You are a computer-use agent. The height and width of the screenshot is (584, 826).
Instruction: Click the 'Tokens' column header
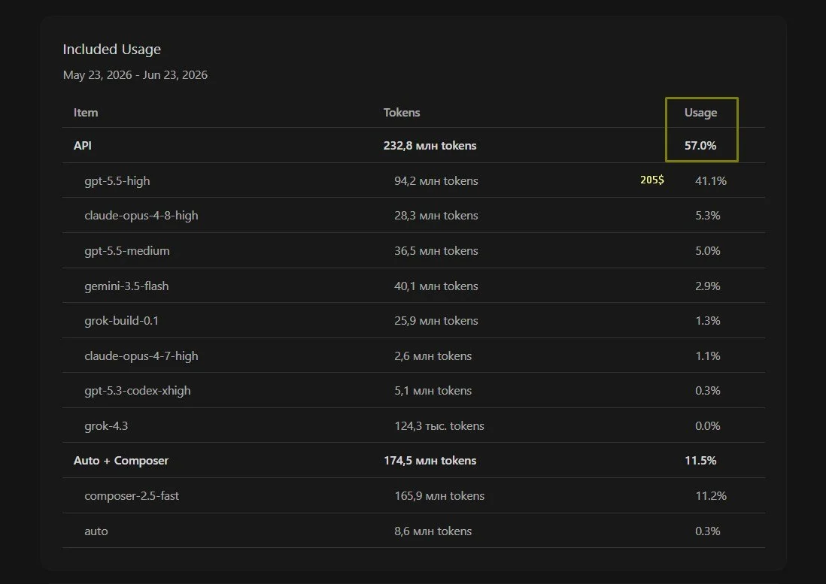[402, 113]
